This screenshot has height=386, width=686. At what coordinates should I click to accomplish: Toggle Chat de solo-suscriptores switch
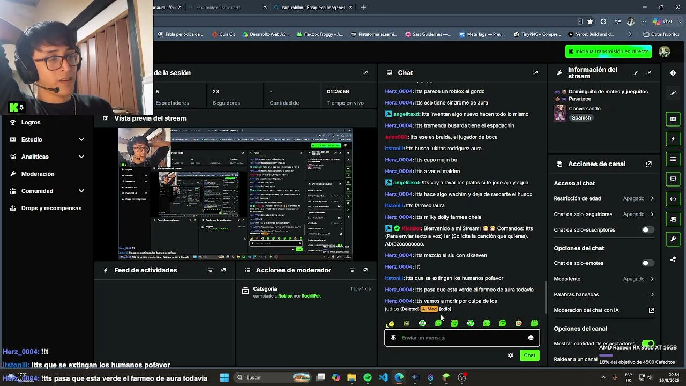pyautogui.click(x=648, y=230)
